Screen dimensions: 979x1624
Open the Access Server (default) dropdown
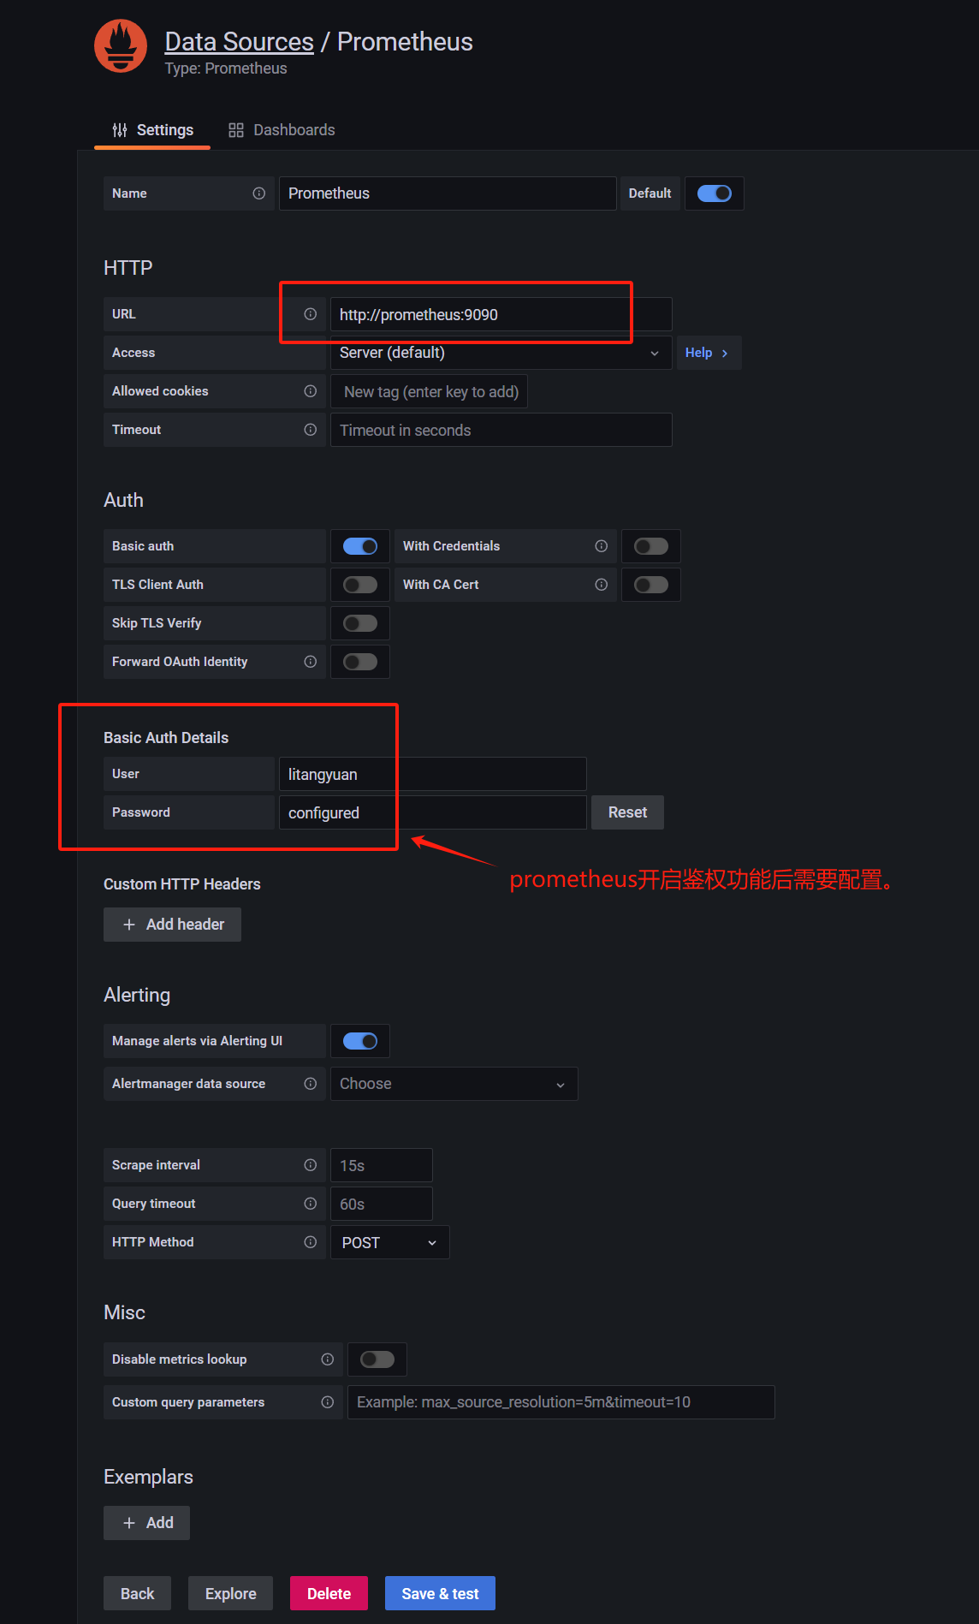(500, 353)
